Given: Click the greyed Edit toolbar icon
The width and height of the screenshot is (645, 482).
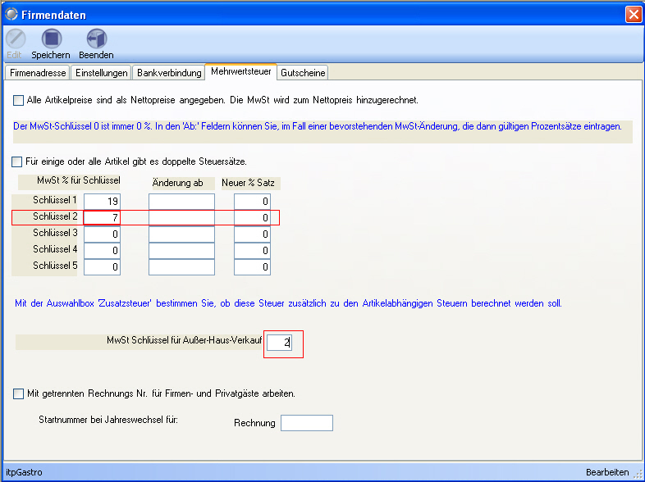Looking at the screenshot, I should coord(15,39).
